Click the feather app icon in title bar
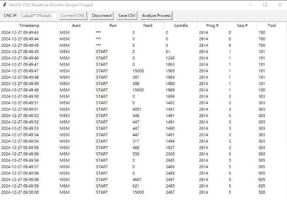Image resolution: width=287 pixels, height=200 pixels. (4, 5)
